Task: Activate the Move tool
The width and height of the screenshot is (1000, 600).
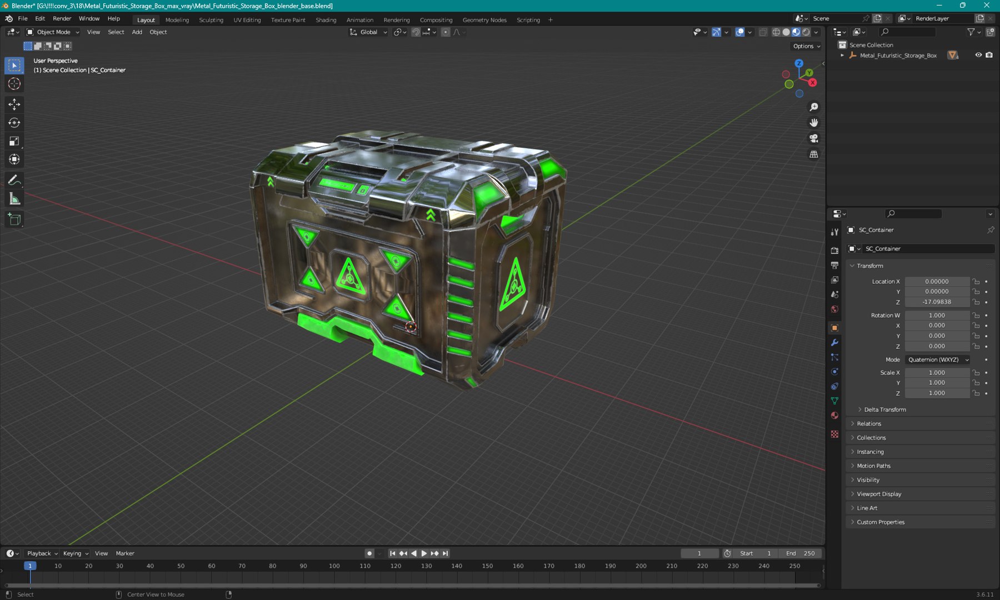Action: 14,104
